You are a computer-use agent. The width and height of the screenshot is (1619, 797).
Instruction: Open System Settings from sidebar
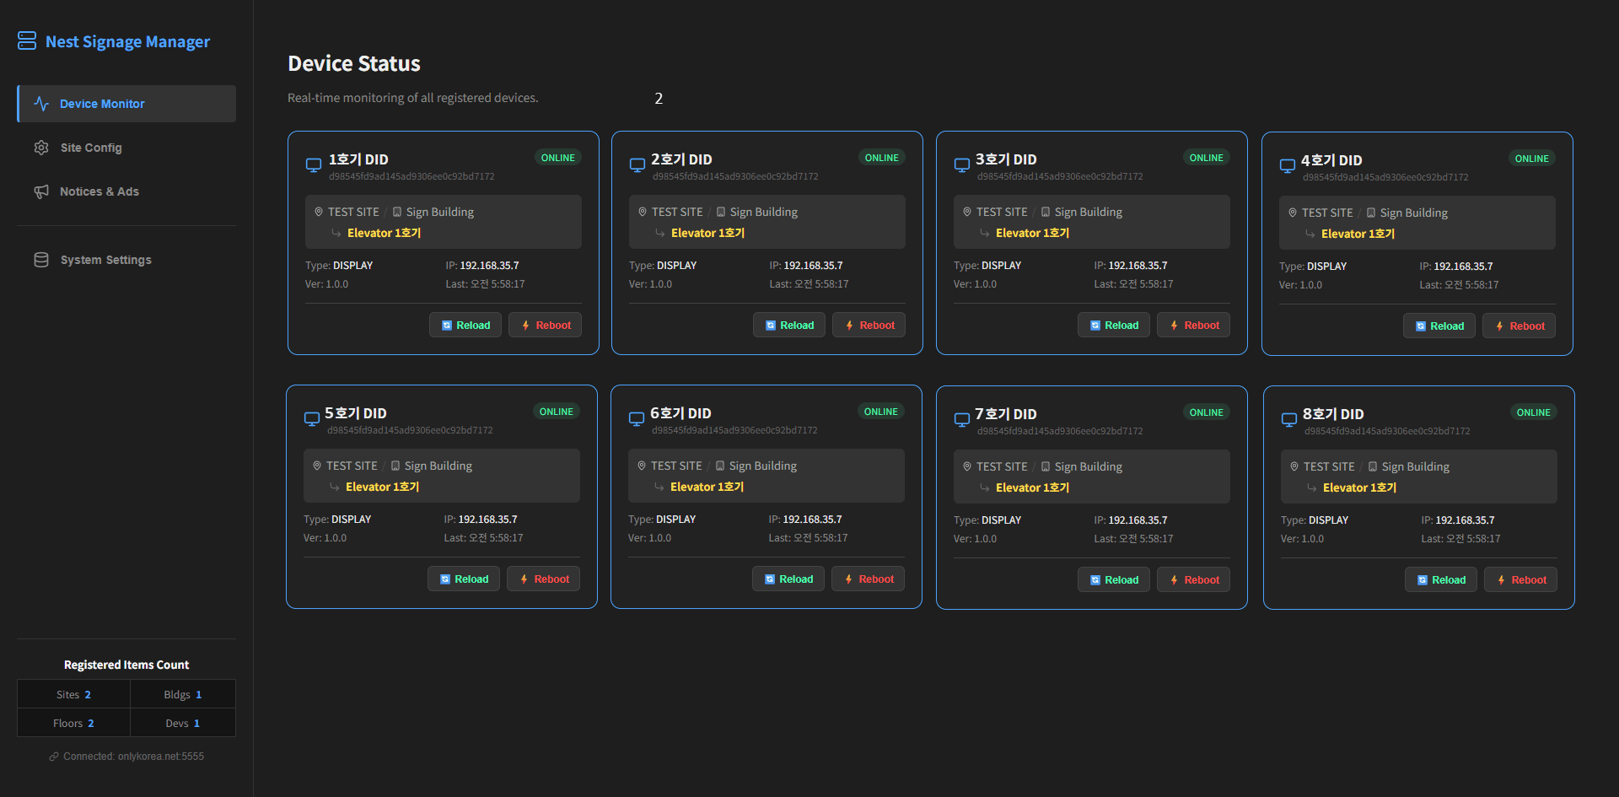105,260
